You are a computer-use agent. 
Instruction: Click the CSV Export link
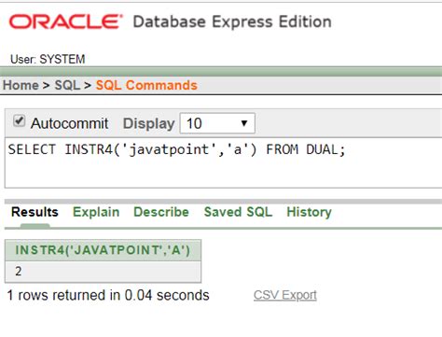tap(285, 295)
